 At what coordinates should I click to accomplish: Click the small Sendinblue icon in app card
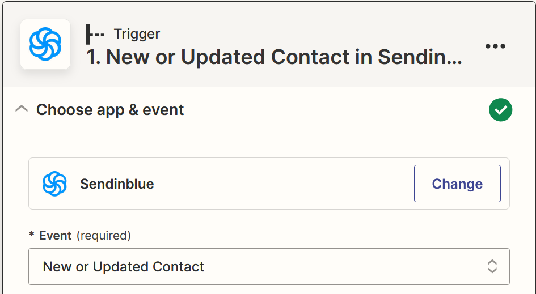point(54,184)
